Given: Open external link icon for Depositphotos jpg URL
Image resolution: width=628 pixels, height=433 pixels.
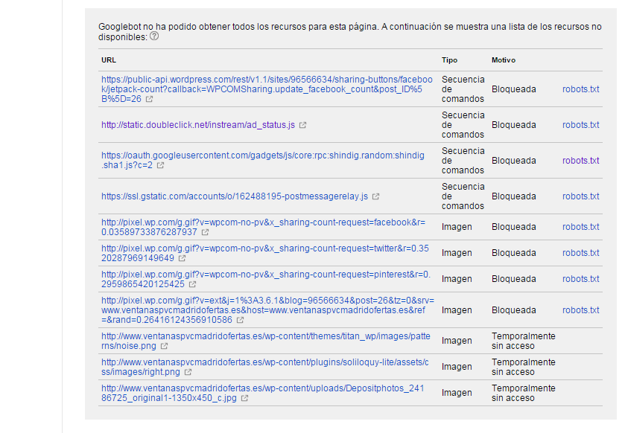Looking at the screenshot, I should point(244,398).
